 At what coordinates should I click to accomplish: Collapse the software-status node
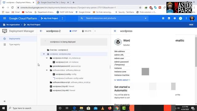tap(47, 70)
